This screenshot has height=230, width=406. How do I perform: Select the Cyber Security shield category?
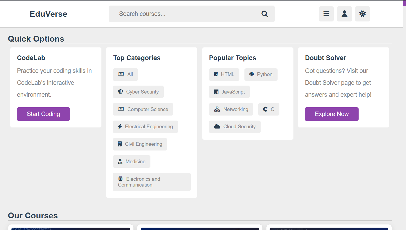click(138, 92)
